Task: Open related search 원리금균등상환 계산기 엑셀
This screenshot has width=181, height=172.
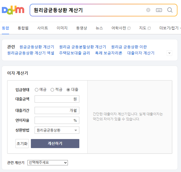Action: point(31,53)
